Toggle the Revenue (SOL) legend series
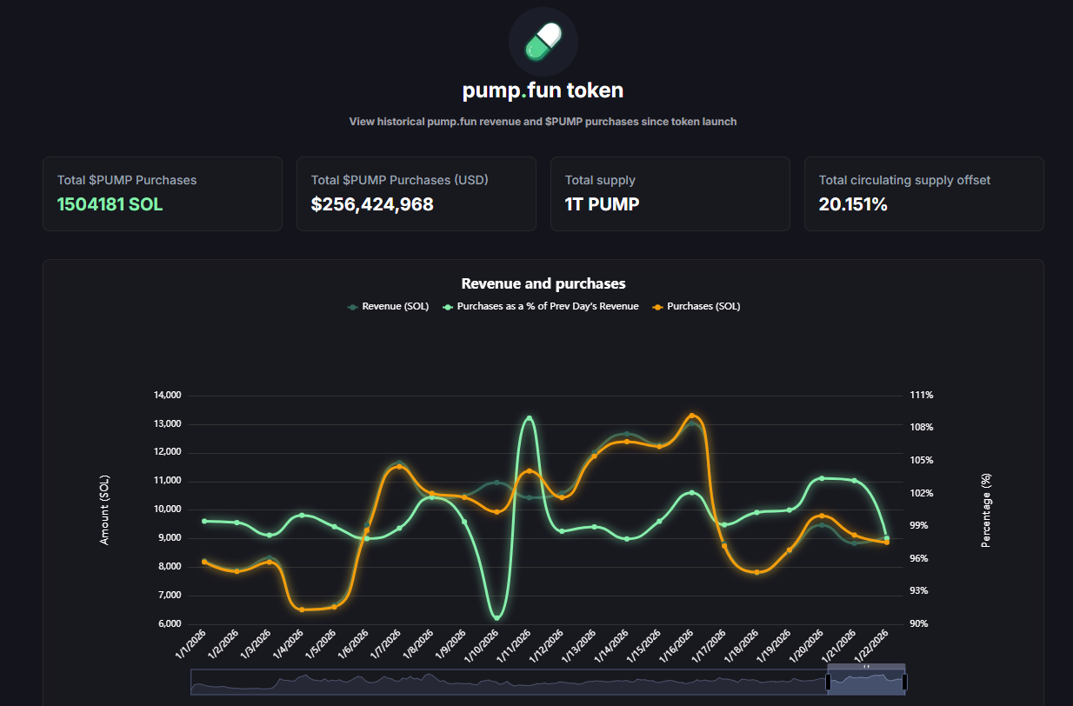This screenshot has width=1073, height=706. [388, 306]
